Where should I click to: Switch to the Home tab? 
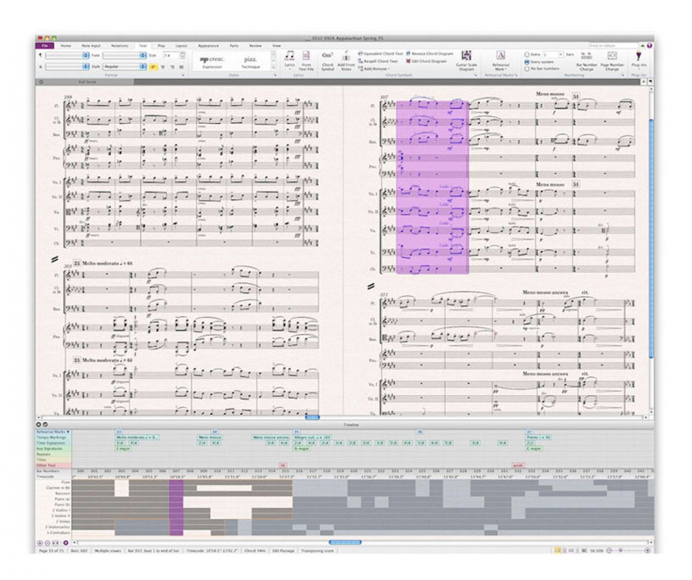(66, 45)
